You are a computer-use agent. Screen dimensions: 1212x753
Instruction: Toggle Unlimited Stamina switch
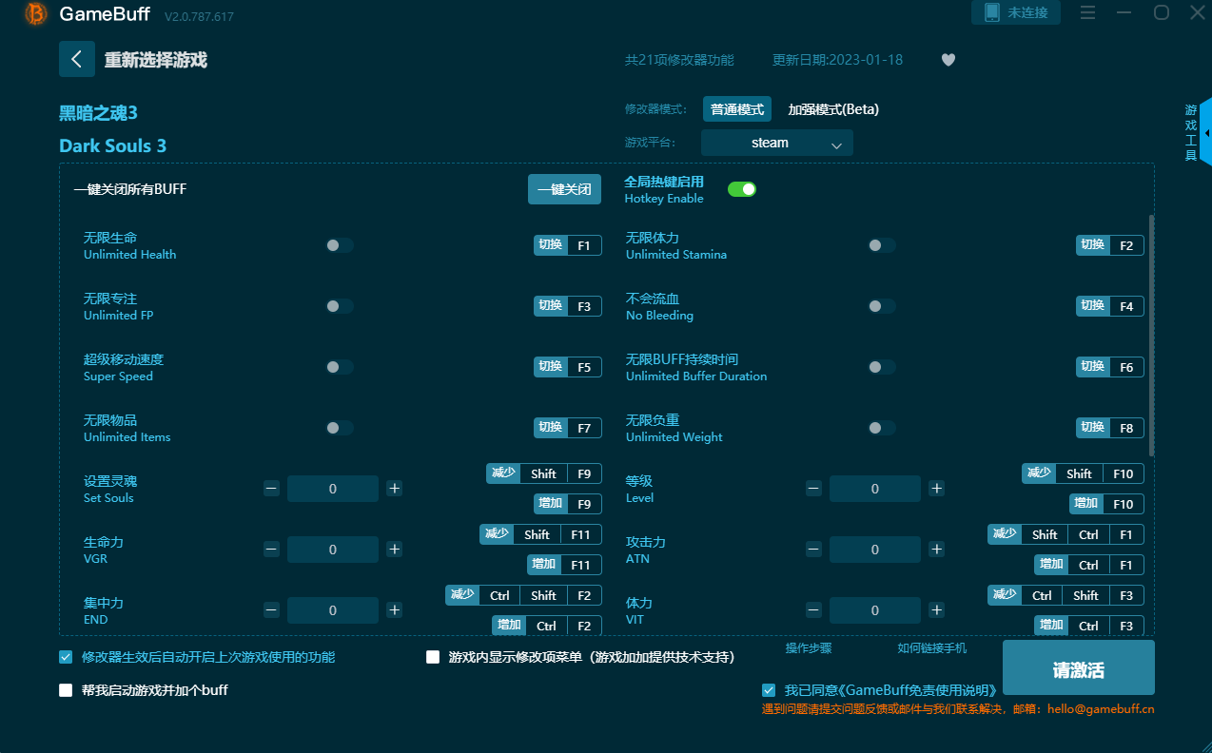(882, 245)
